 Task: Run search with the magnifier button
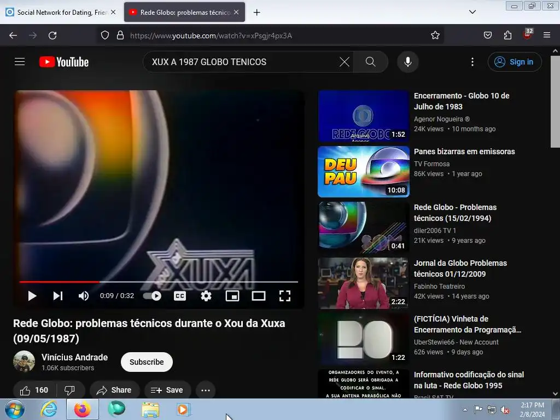click(x=371, y=62)
